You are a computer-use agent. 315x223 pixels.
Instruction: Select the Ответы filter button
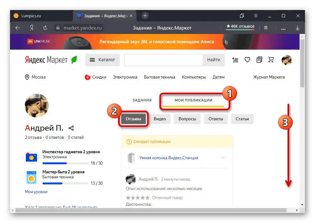tap(216, 119)
